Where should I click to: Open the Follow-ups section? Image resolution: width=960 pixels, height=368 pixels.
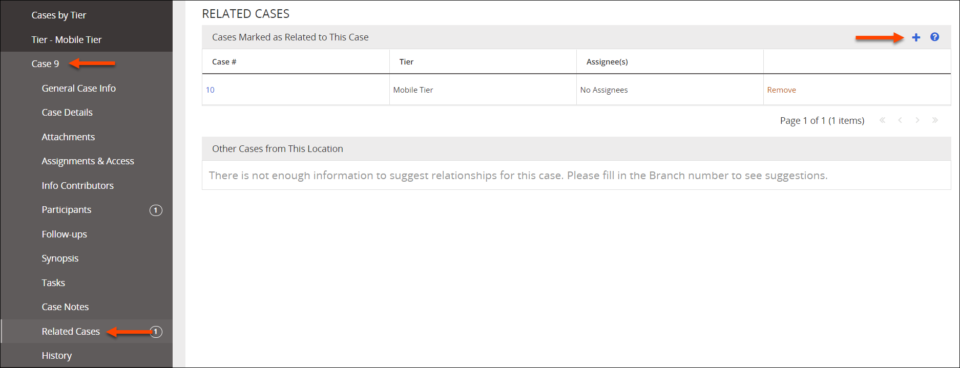click(x=64, y=234)
